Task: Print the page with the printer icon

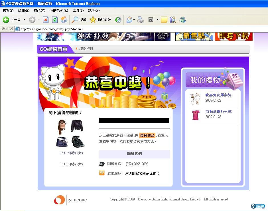Action: [x=141, y=20]
